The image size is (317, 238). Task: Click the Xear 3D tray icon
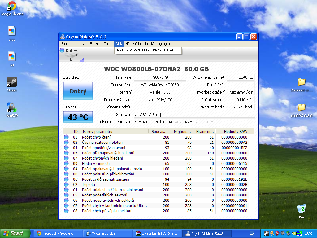pyautogui.click(x=299, y=233)
